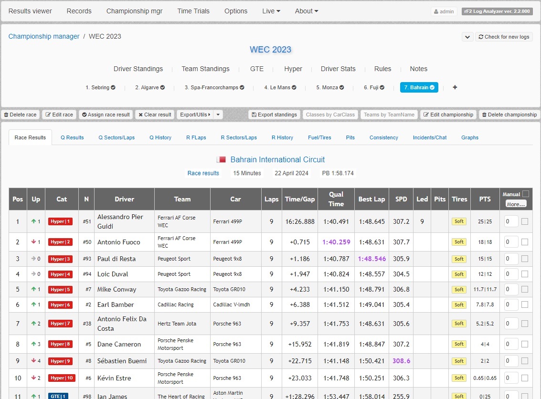The image size is (541, 399).
Task: Open the Graphs tab
Action: tap(469, 137)
